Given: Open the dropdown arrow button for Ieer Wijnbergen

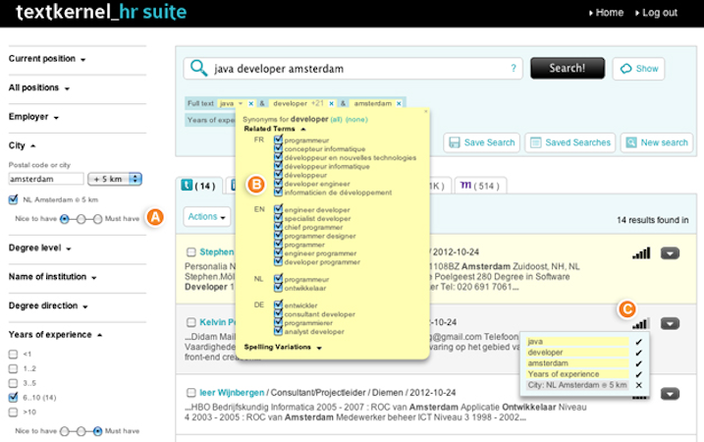Looking at the screenshot, I should 670,394.
